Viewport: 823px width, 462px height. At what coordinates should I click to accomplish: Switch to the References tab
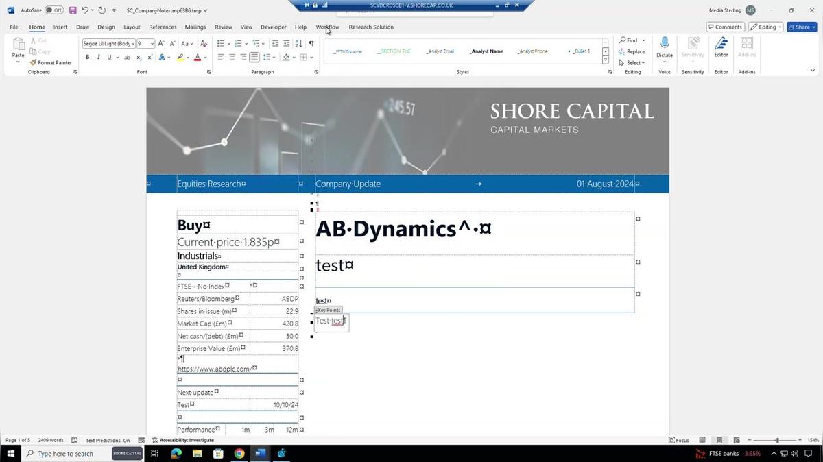point(163,27)
